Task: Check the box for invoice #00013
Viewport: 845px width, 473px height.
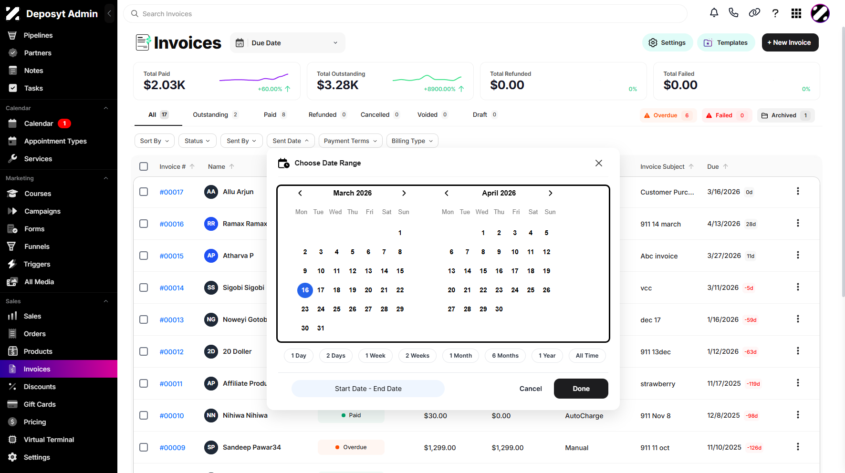Action: click(144, 319)
